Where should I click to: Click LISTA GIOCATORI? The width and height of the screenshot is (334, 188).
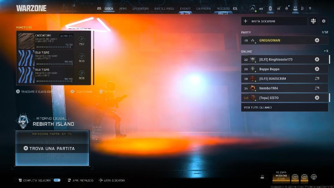pyautogui.click(x=112, y=180)
